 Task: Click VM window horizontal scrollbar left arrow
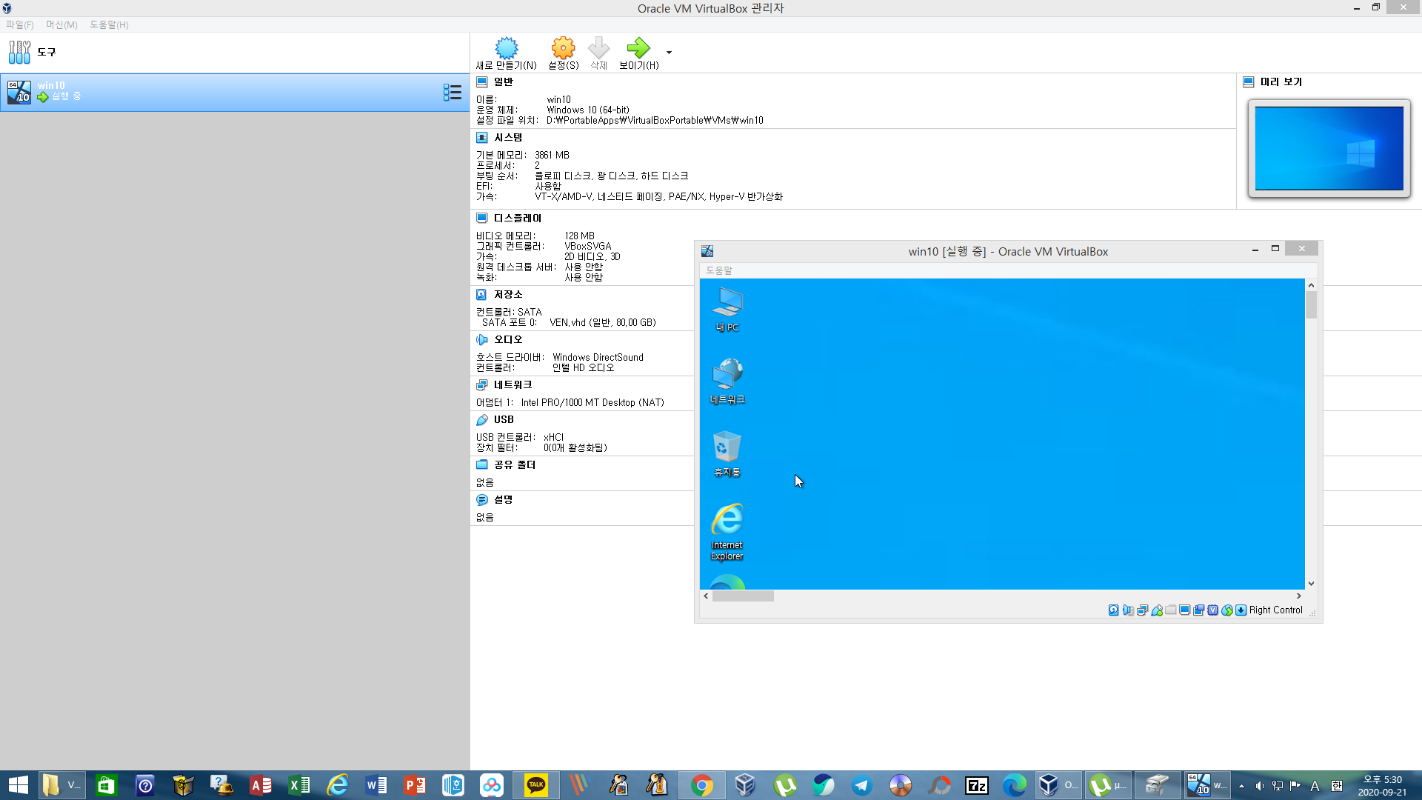coord(706,596)
